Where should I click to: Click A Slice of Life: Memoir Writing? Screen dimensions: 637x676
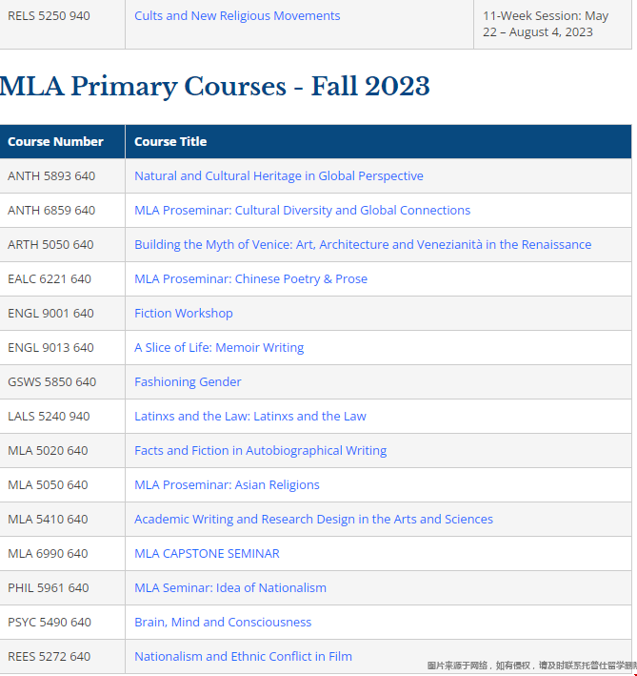pos(219,348)
